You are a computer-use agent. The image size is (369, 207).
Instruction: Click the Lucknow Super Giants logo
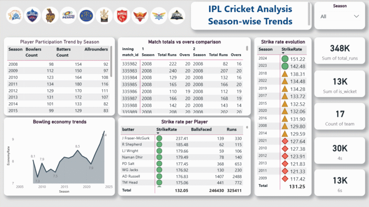[159, 15]
